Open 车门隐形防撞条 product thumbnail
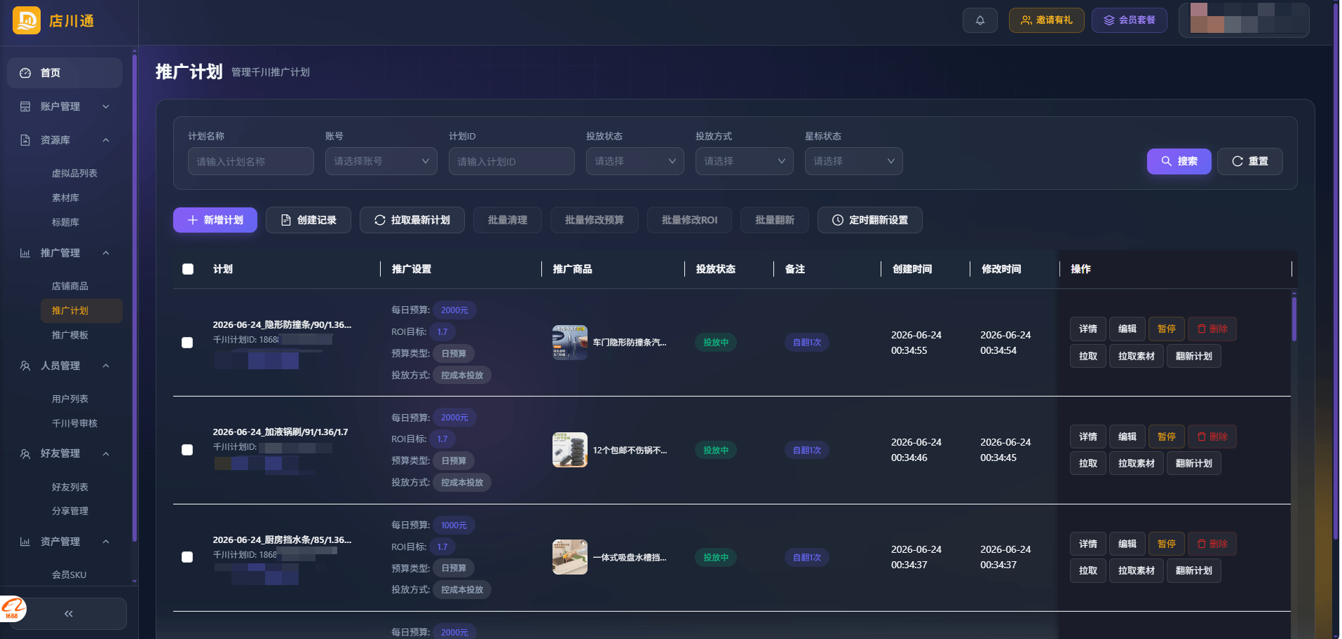This screenshot has height=639, width=1342. pos(570,343)
